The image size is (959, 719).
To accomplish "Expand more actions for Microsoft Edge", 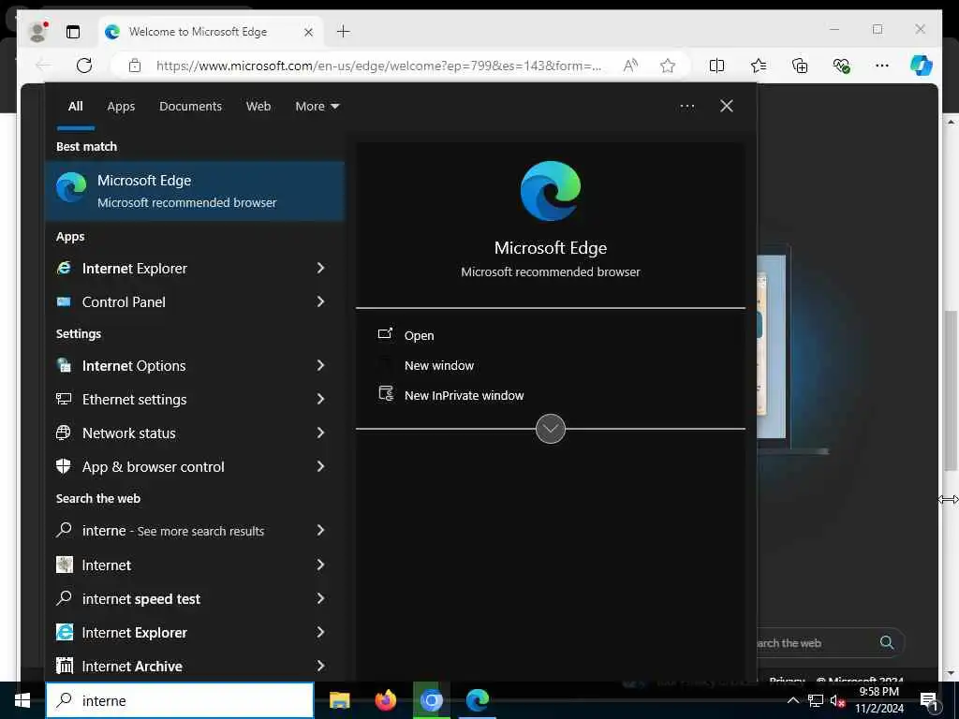I will click(551, 429).
